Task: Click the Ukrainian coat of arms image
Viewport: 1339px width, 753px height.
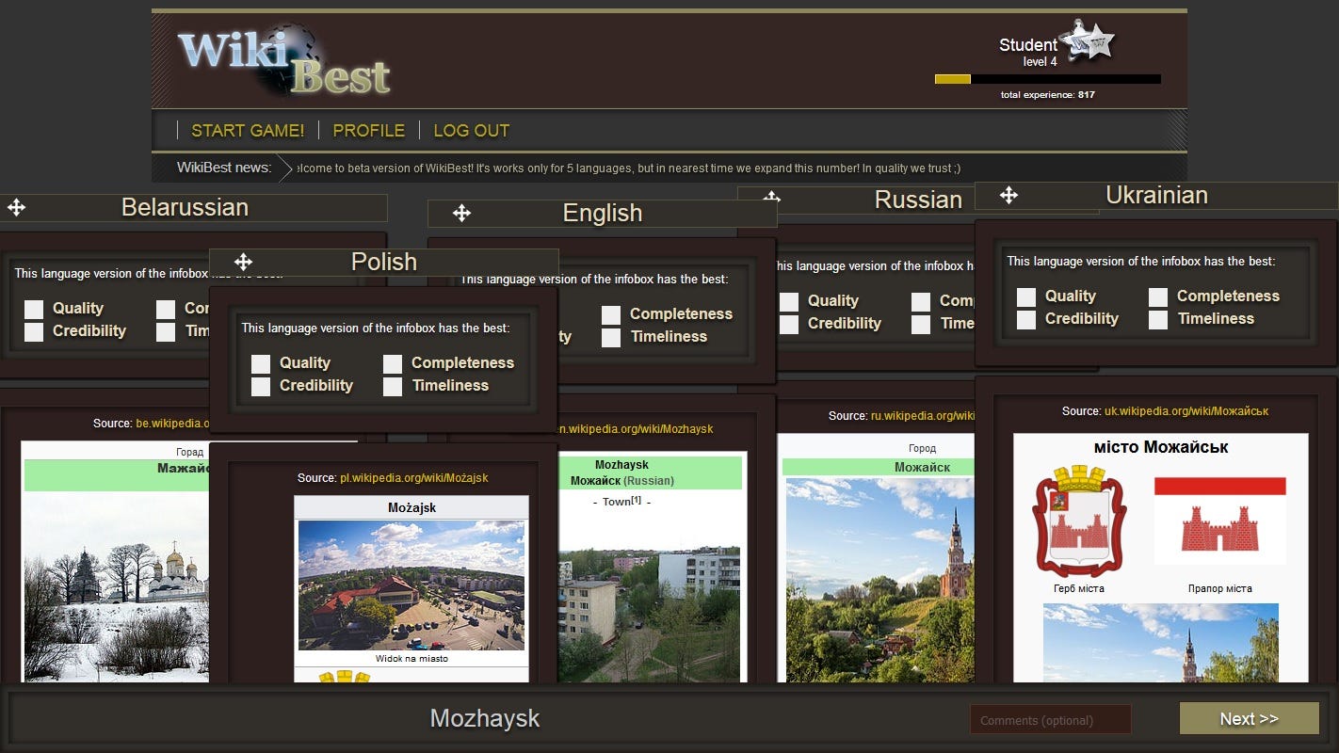Action: coord(1079,521)
